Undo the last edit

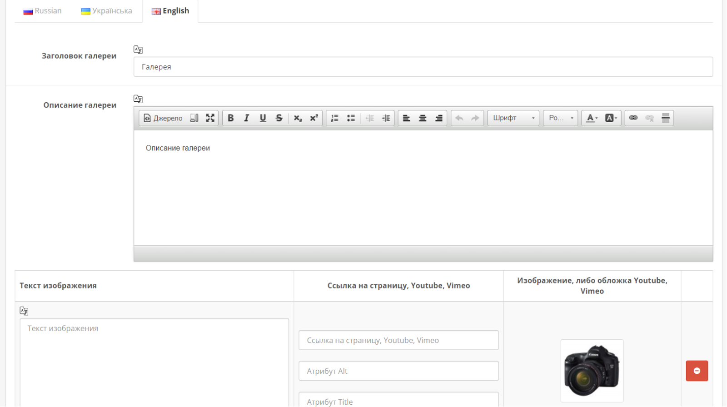[459, 118]
